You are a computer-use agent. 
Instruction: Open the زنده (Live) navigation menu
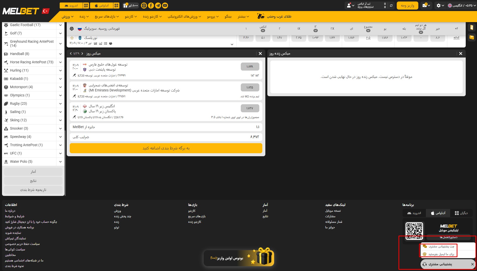pyautogui.click(x=84, y=17)
